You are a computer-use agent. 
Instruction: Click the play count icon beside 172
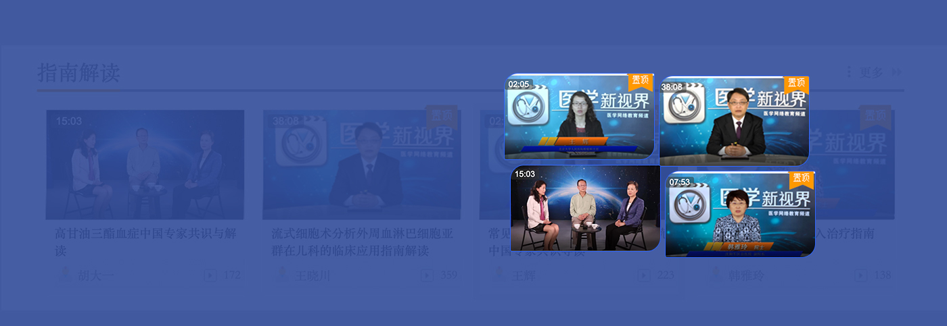click(210, 275)
